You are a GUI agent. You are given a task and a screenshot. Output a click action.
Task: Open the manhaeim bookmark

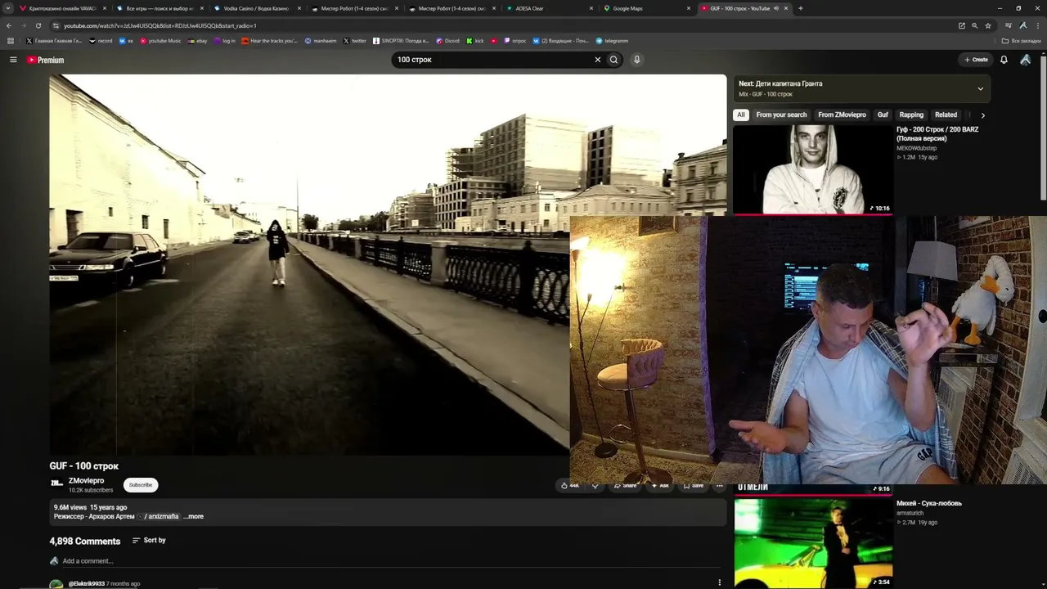point(321,41)
